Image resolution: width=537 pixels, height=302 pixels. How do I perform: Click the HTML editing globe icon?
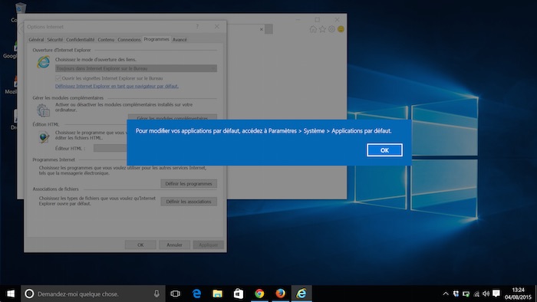point(43,137)
